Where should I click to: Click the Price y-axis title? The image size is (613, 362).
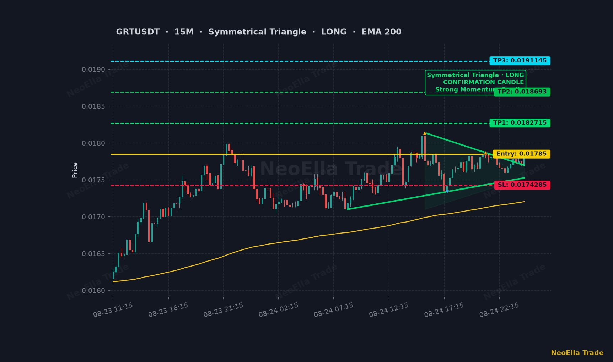(75, 170)
